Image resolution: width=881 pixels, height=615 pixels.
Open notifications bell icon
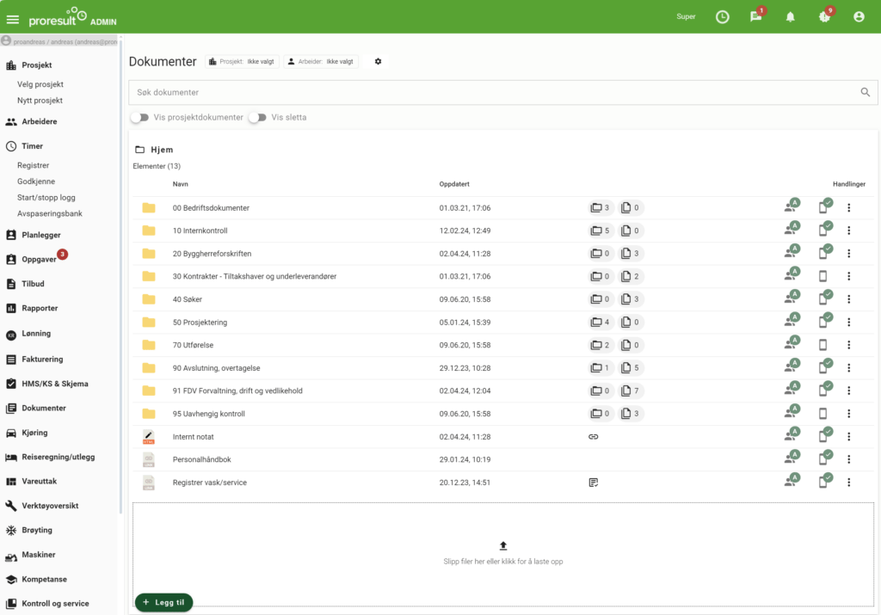pyautogui.click(x=790, y=17)
